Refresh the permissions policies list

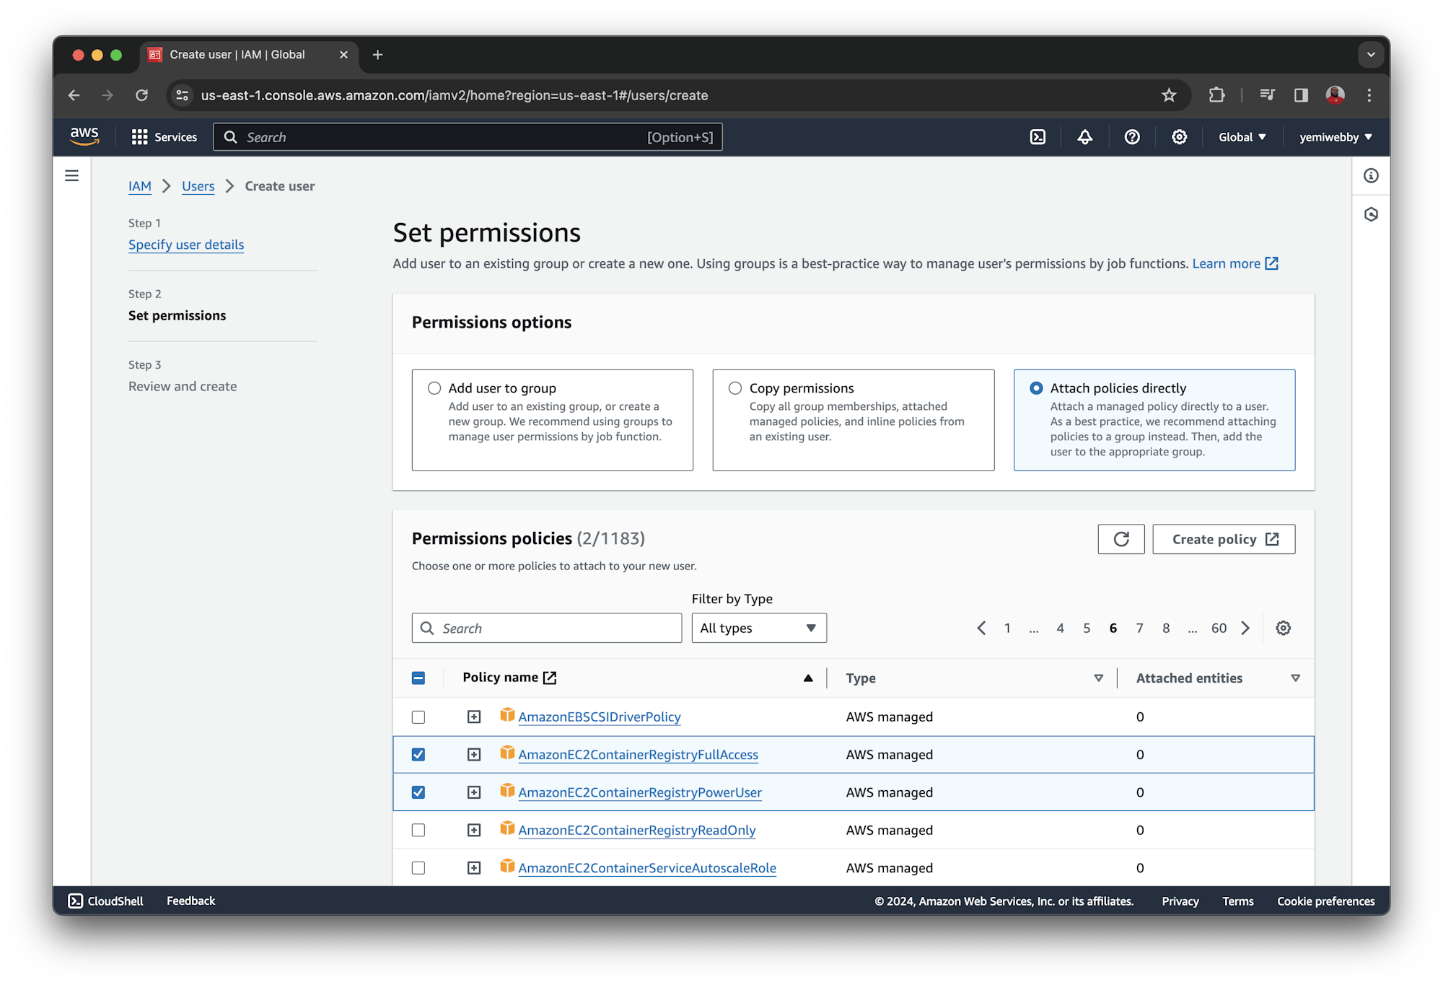(x=1120, y=538)
